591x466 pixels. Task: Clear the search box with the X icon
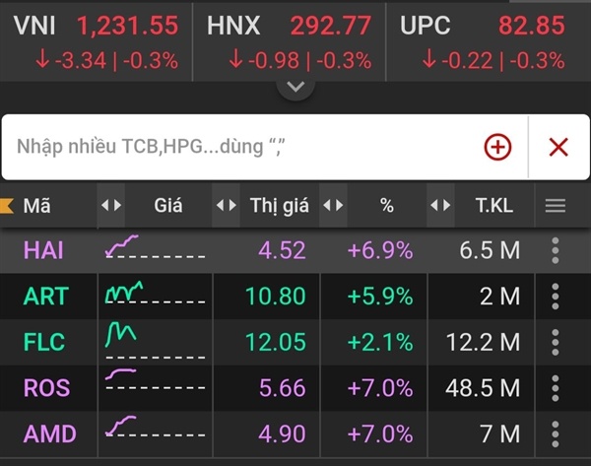[558, 147]
